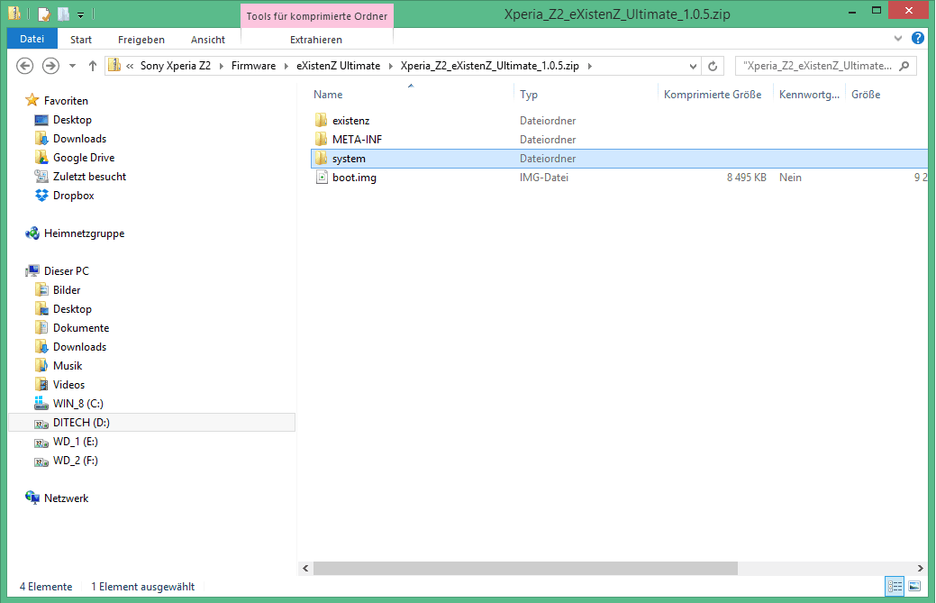Click the New folder quick access icon

click(x=63, y=14)
